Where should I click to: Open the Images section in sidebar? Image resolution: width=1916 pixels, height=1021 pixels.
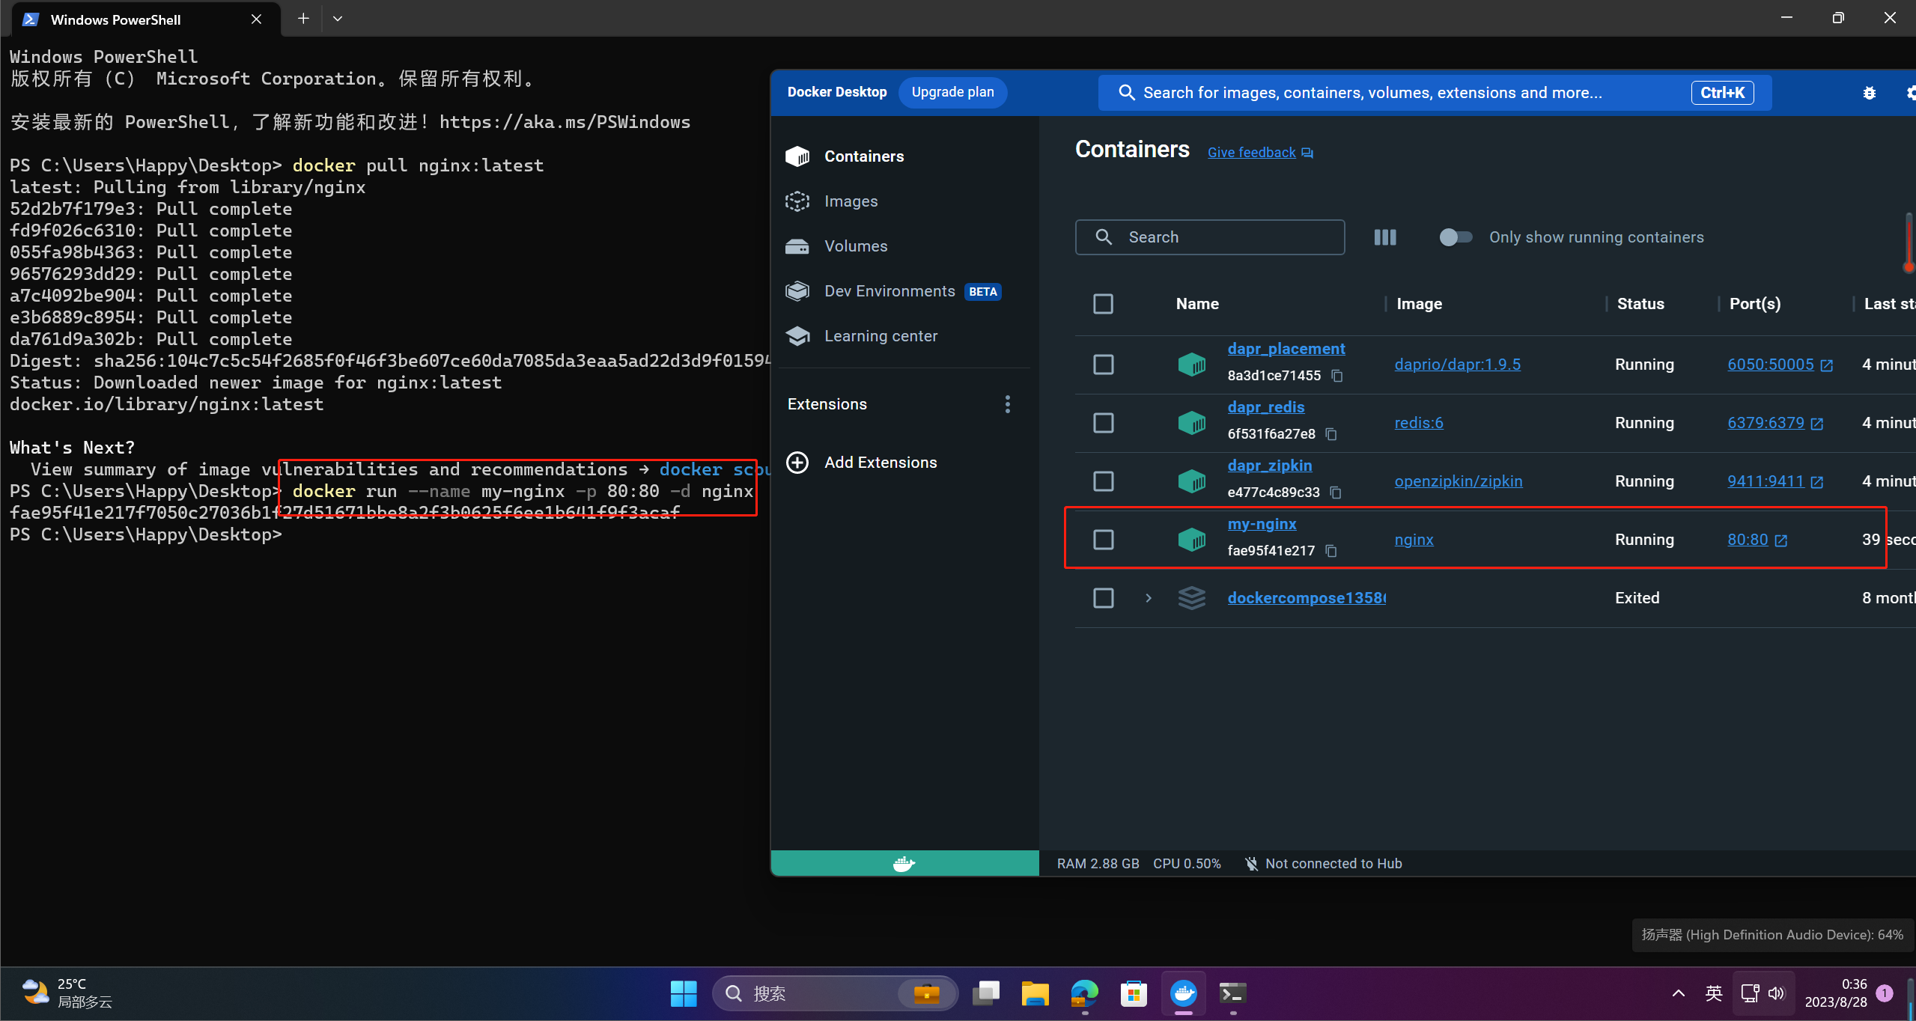point(851,201)
